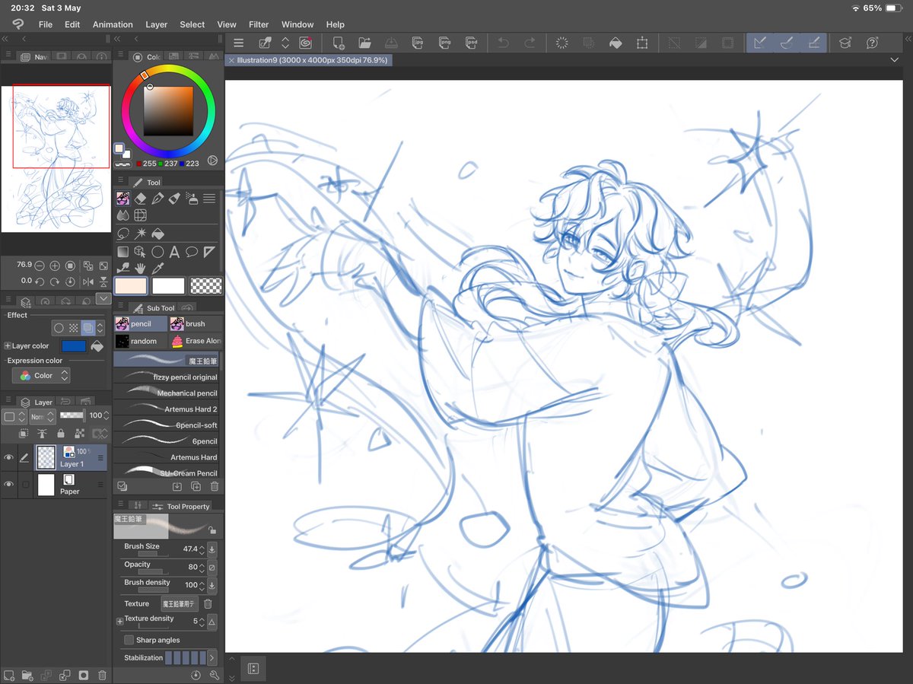Image resolution: width=913 pixels, height=684 pixels.
Task: Toggle the first snap icon in the command bar
Action: (759, 43)
